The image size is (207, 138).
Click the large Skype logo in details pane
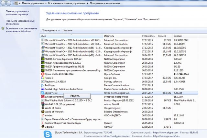[x=48, y=134]
